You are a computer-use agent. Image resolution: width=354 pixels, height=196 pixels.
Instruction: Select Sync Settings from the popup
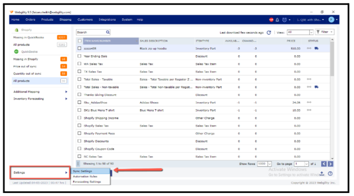(91, 171)
